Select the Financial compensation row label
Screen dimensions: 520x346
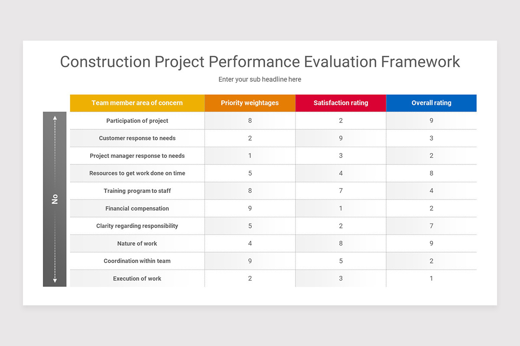pos(137,208)
